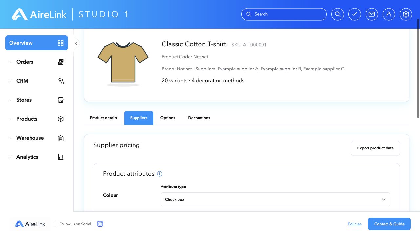Expand the Warehouse menu arrow
Screen dimensions: 420x236
[10, 138]
